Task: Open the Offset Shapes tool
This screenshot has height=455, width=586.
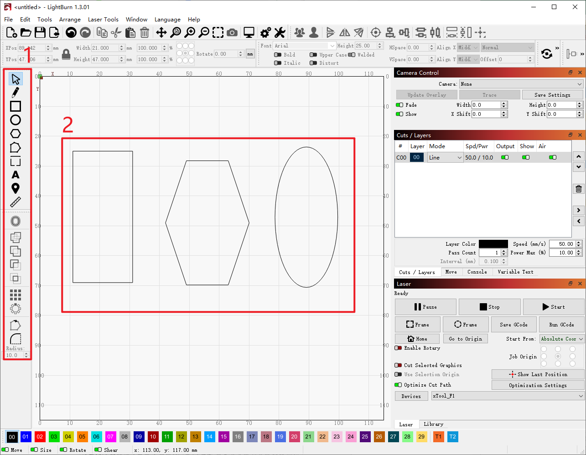Action: point(16,222)
